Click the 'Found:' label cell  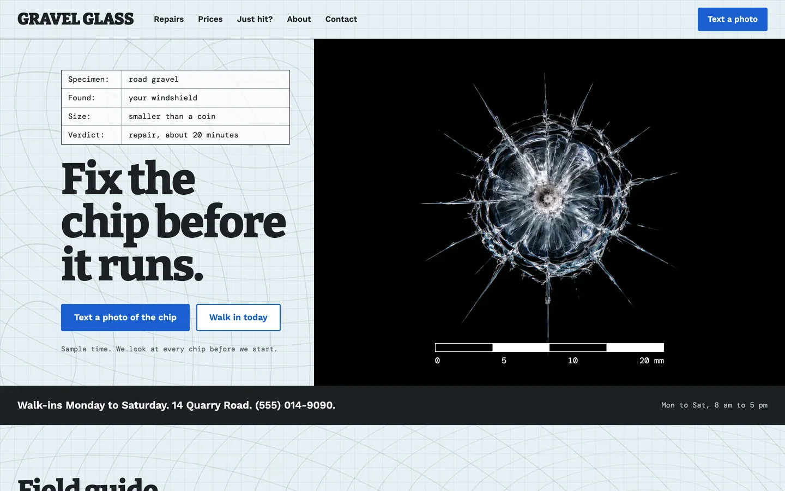pos(92,98)
